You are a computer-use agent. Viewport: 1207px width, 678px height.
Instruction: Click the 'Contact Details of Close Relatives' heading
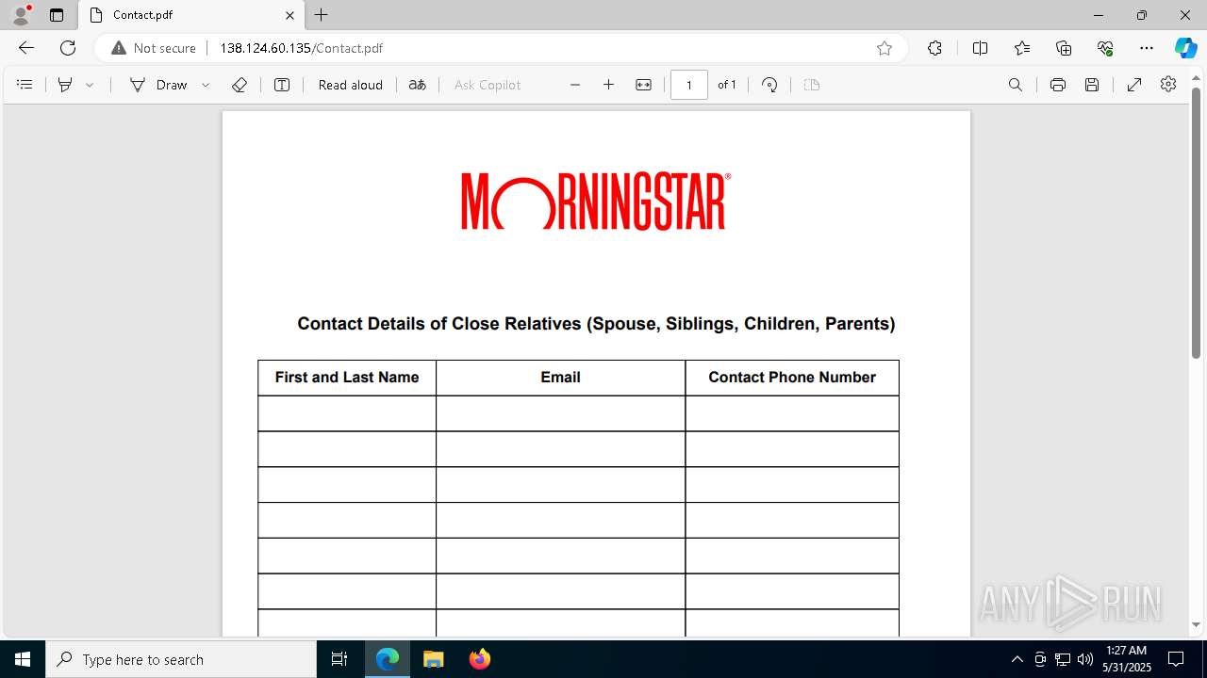tap(596, 324)
